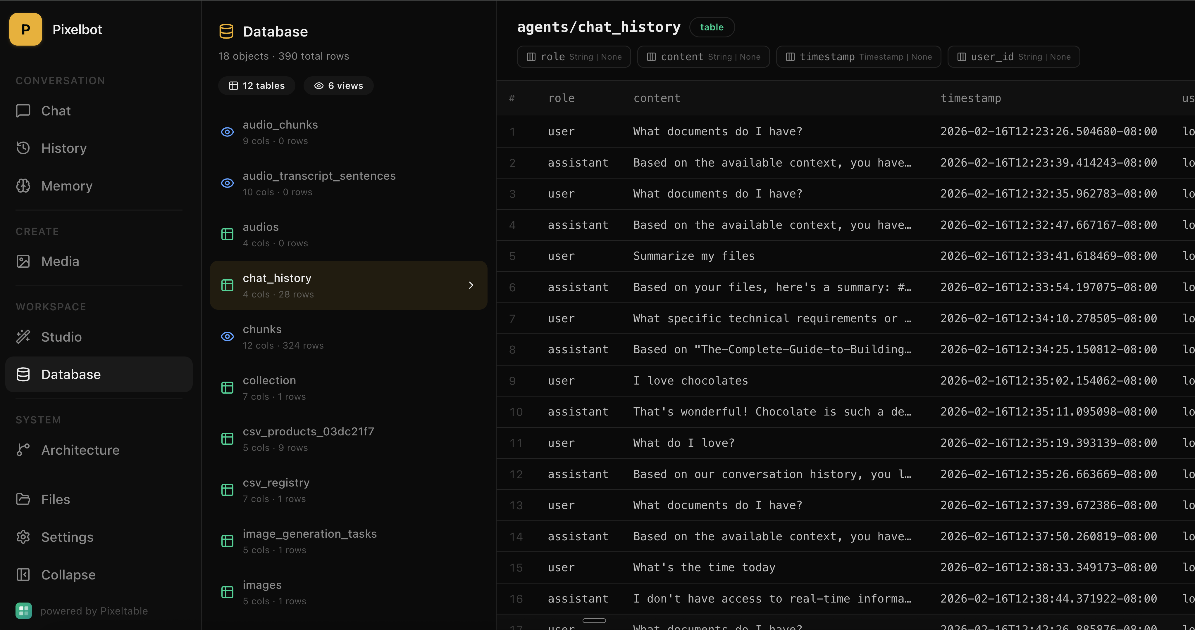Viewport: 1195px width, 630px height.
Task: Open the Chat speech bubble icon
Action: (23, 111)
